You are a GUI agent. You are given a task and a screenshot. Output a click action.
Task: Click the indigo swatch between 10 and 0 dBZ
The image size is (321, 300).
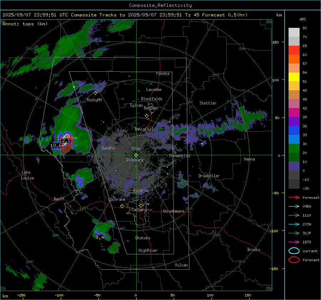coord(294,166)
